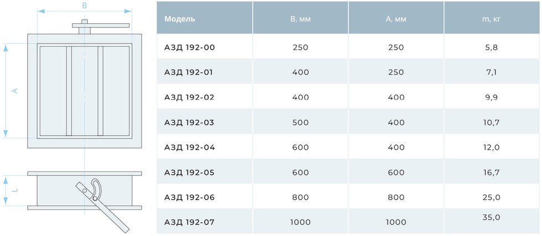Click the 500 width value for 192-03
The image size is (542, 236).
(300, 122)
